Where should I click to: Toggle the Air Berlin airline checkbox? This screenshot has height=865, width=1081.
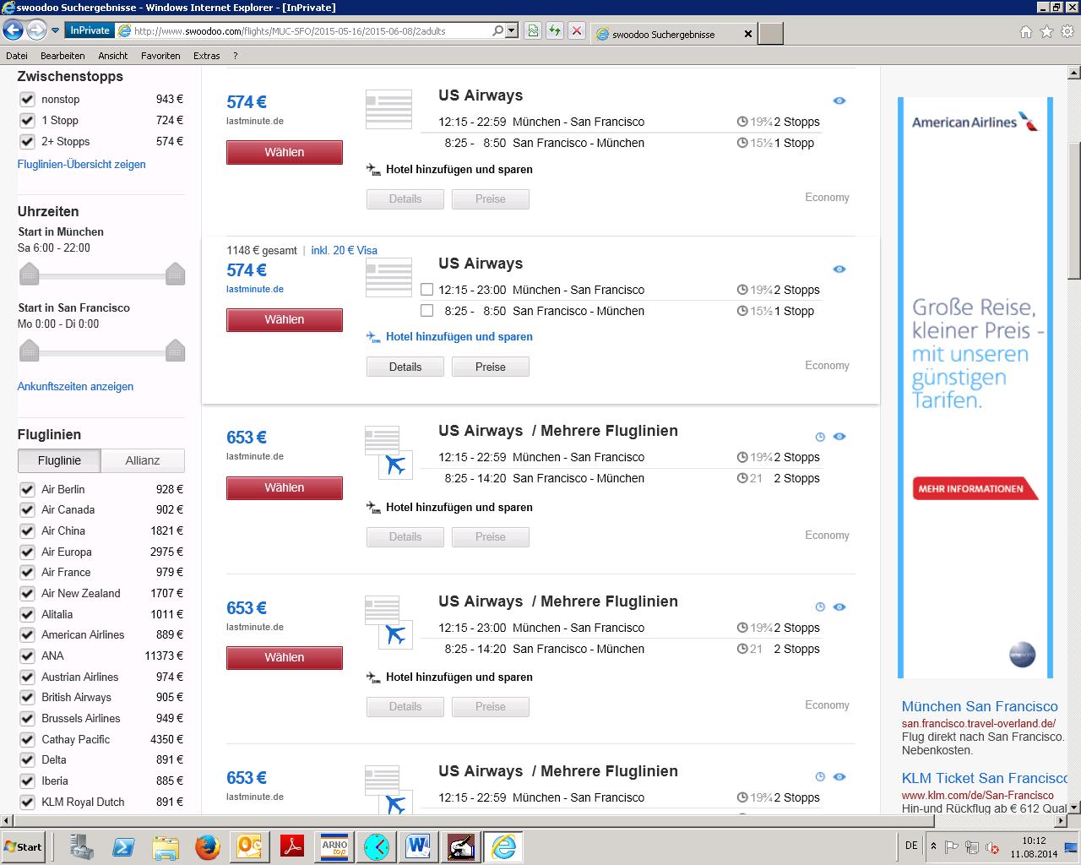point(27,489)
